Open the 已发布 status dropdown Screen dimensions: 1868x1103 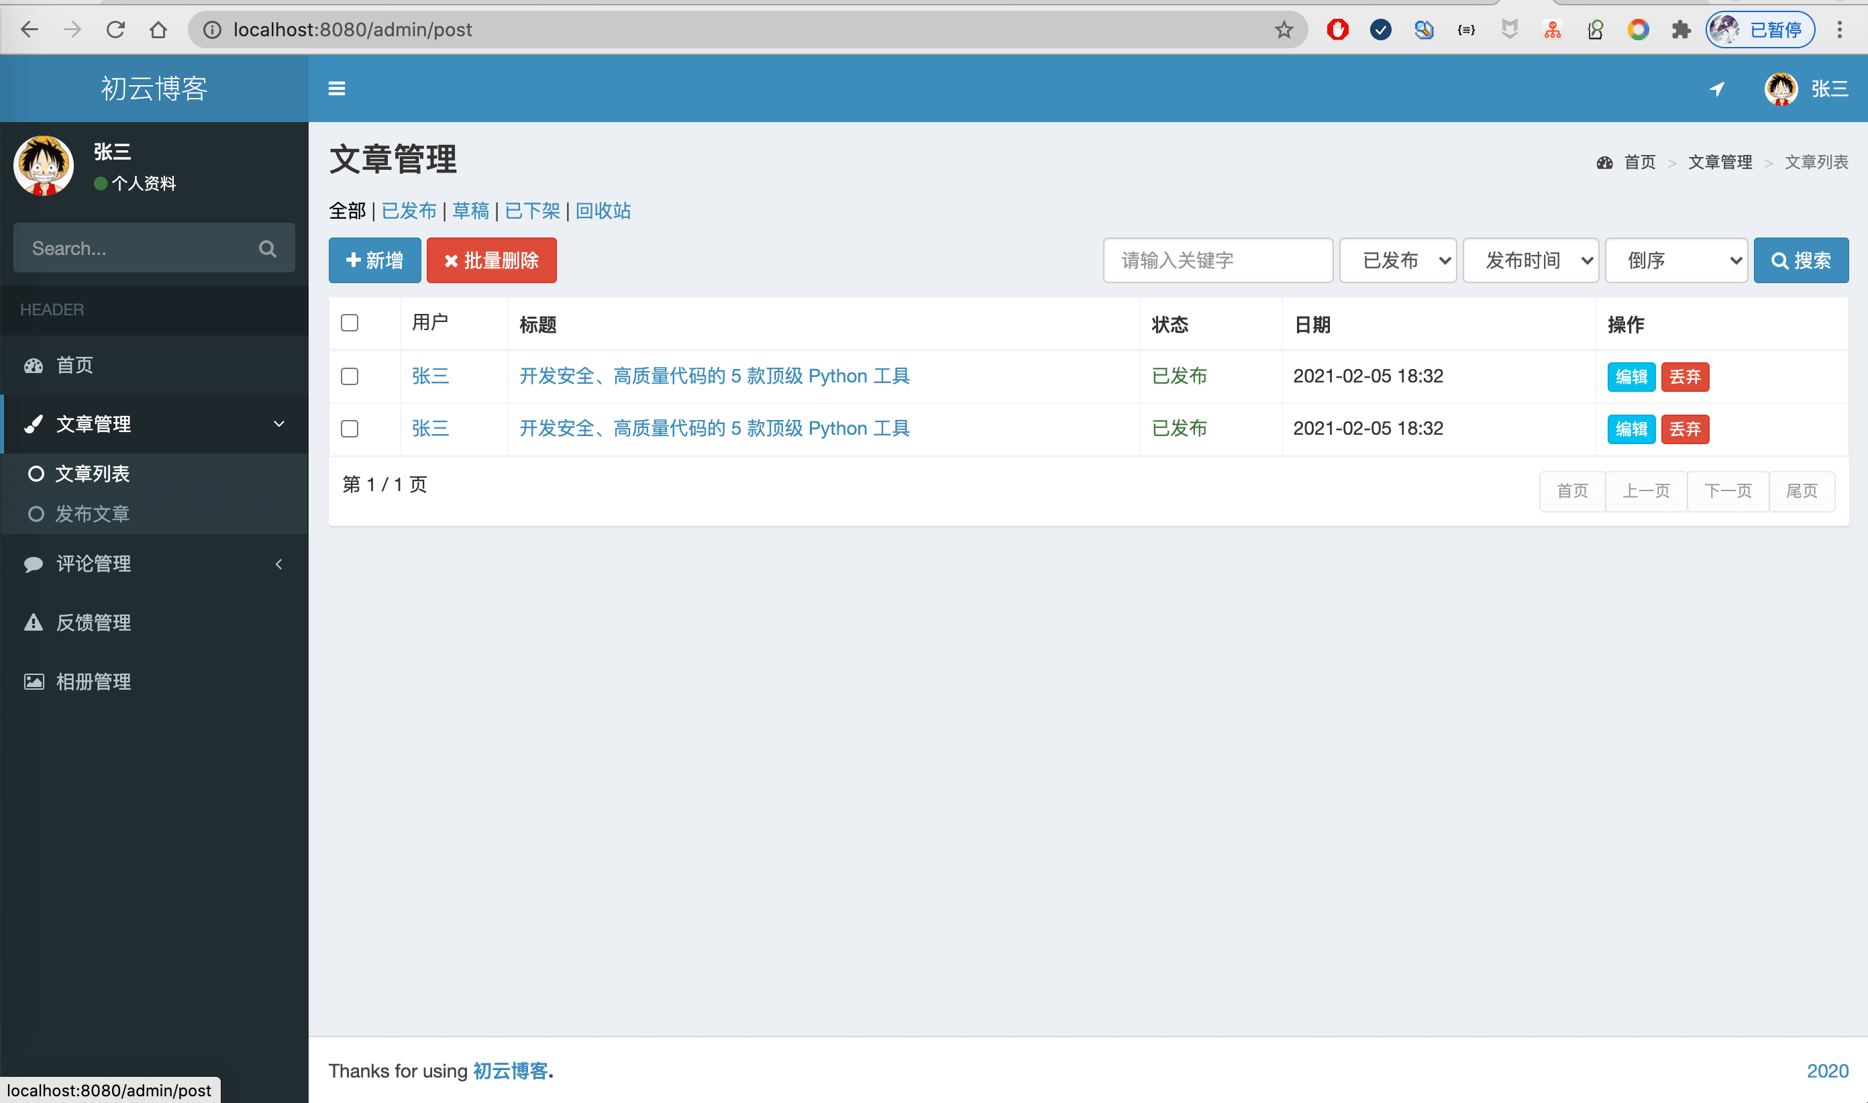[x=1398, y=261]
